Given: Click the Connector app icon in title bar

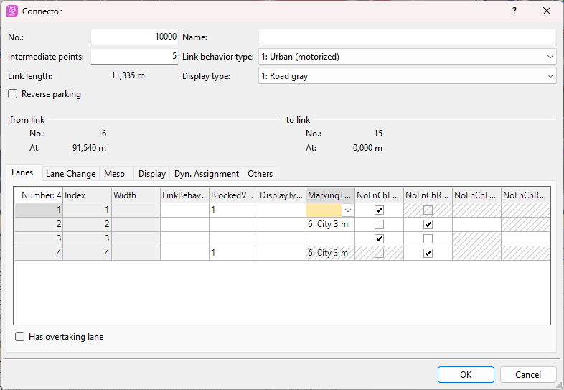Looking at the screenshot, I should click(x=12, y=11).
